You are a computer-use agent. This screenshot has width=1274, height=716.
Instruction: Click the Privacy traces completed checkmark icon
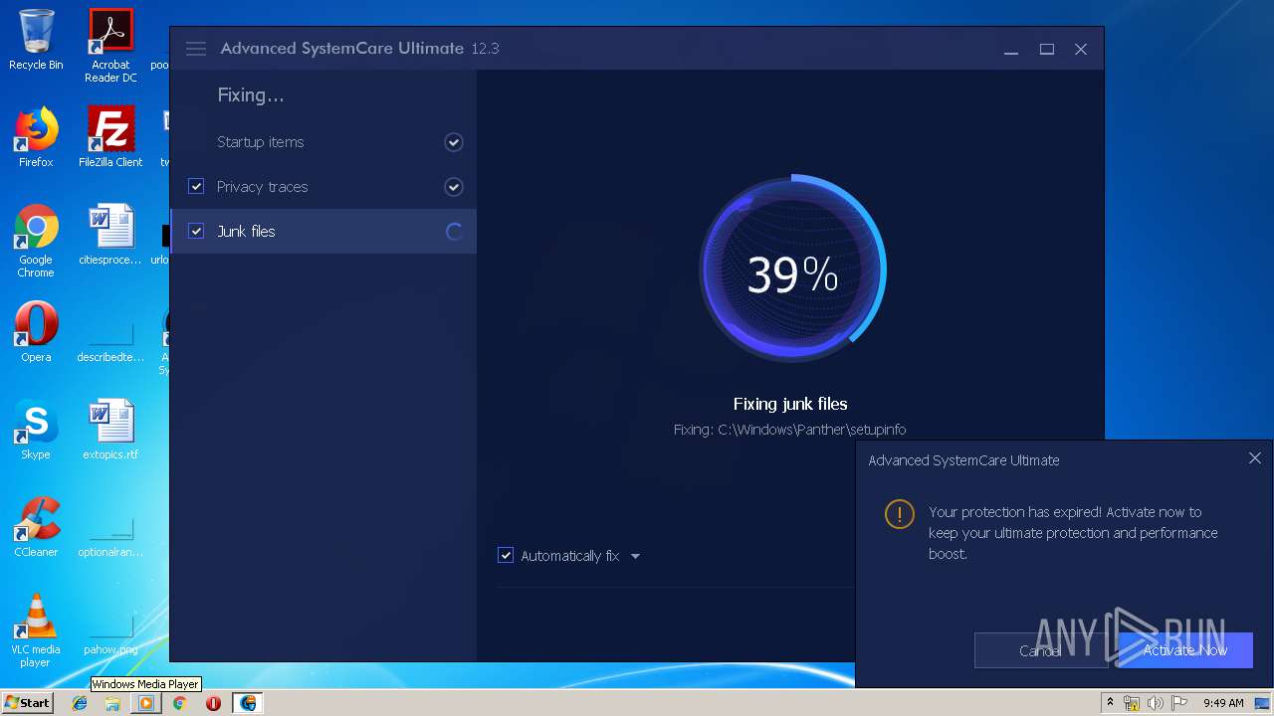(x=454, y=187)
